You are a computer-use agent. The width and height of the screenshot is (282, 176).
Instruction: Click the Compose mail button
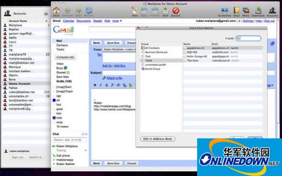(65, 57)
